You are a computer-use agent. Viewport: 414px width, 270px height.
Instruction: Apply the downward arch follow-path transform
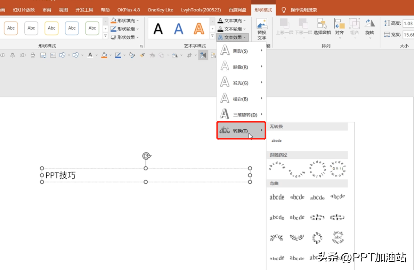297,173
